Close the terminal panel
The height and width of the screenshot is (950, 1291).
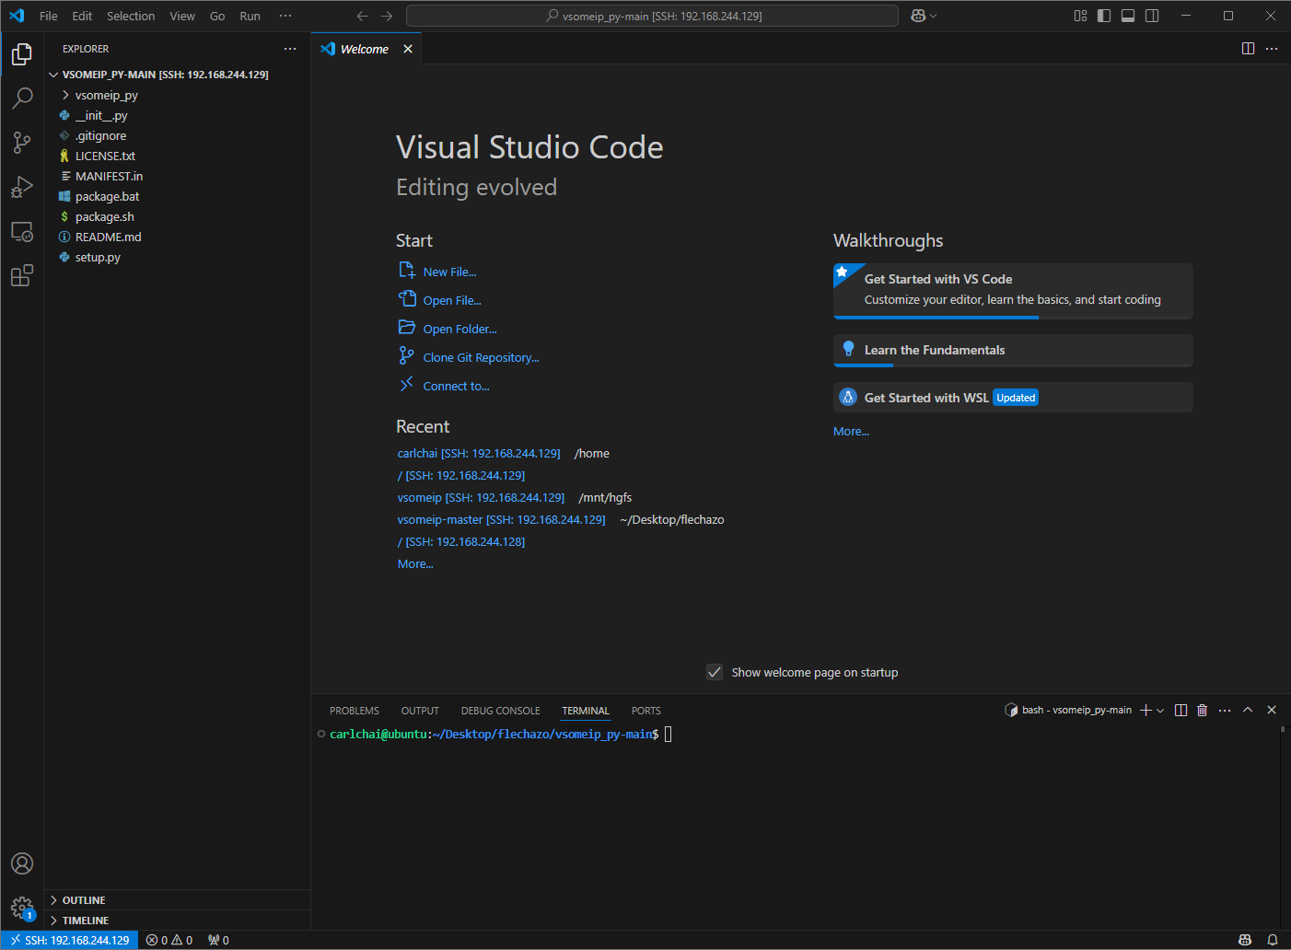click(x=1272, y=710)
